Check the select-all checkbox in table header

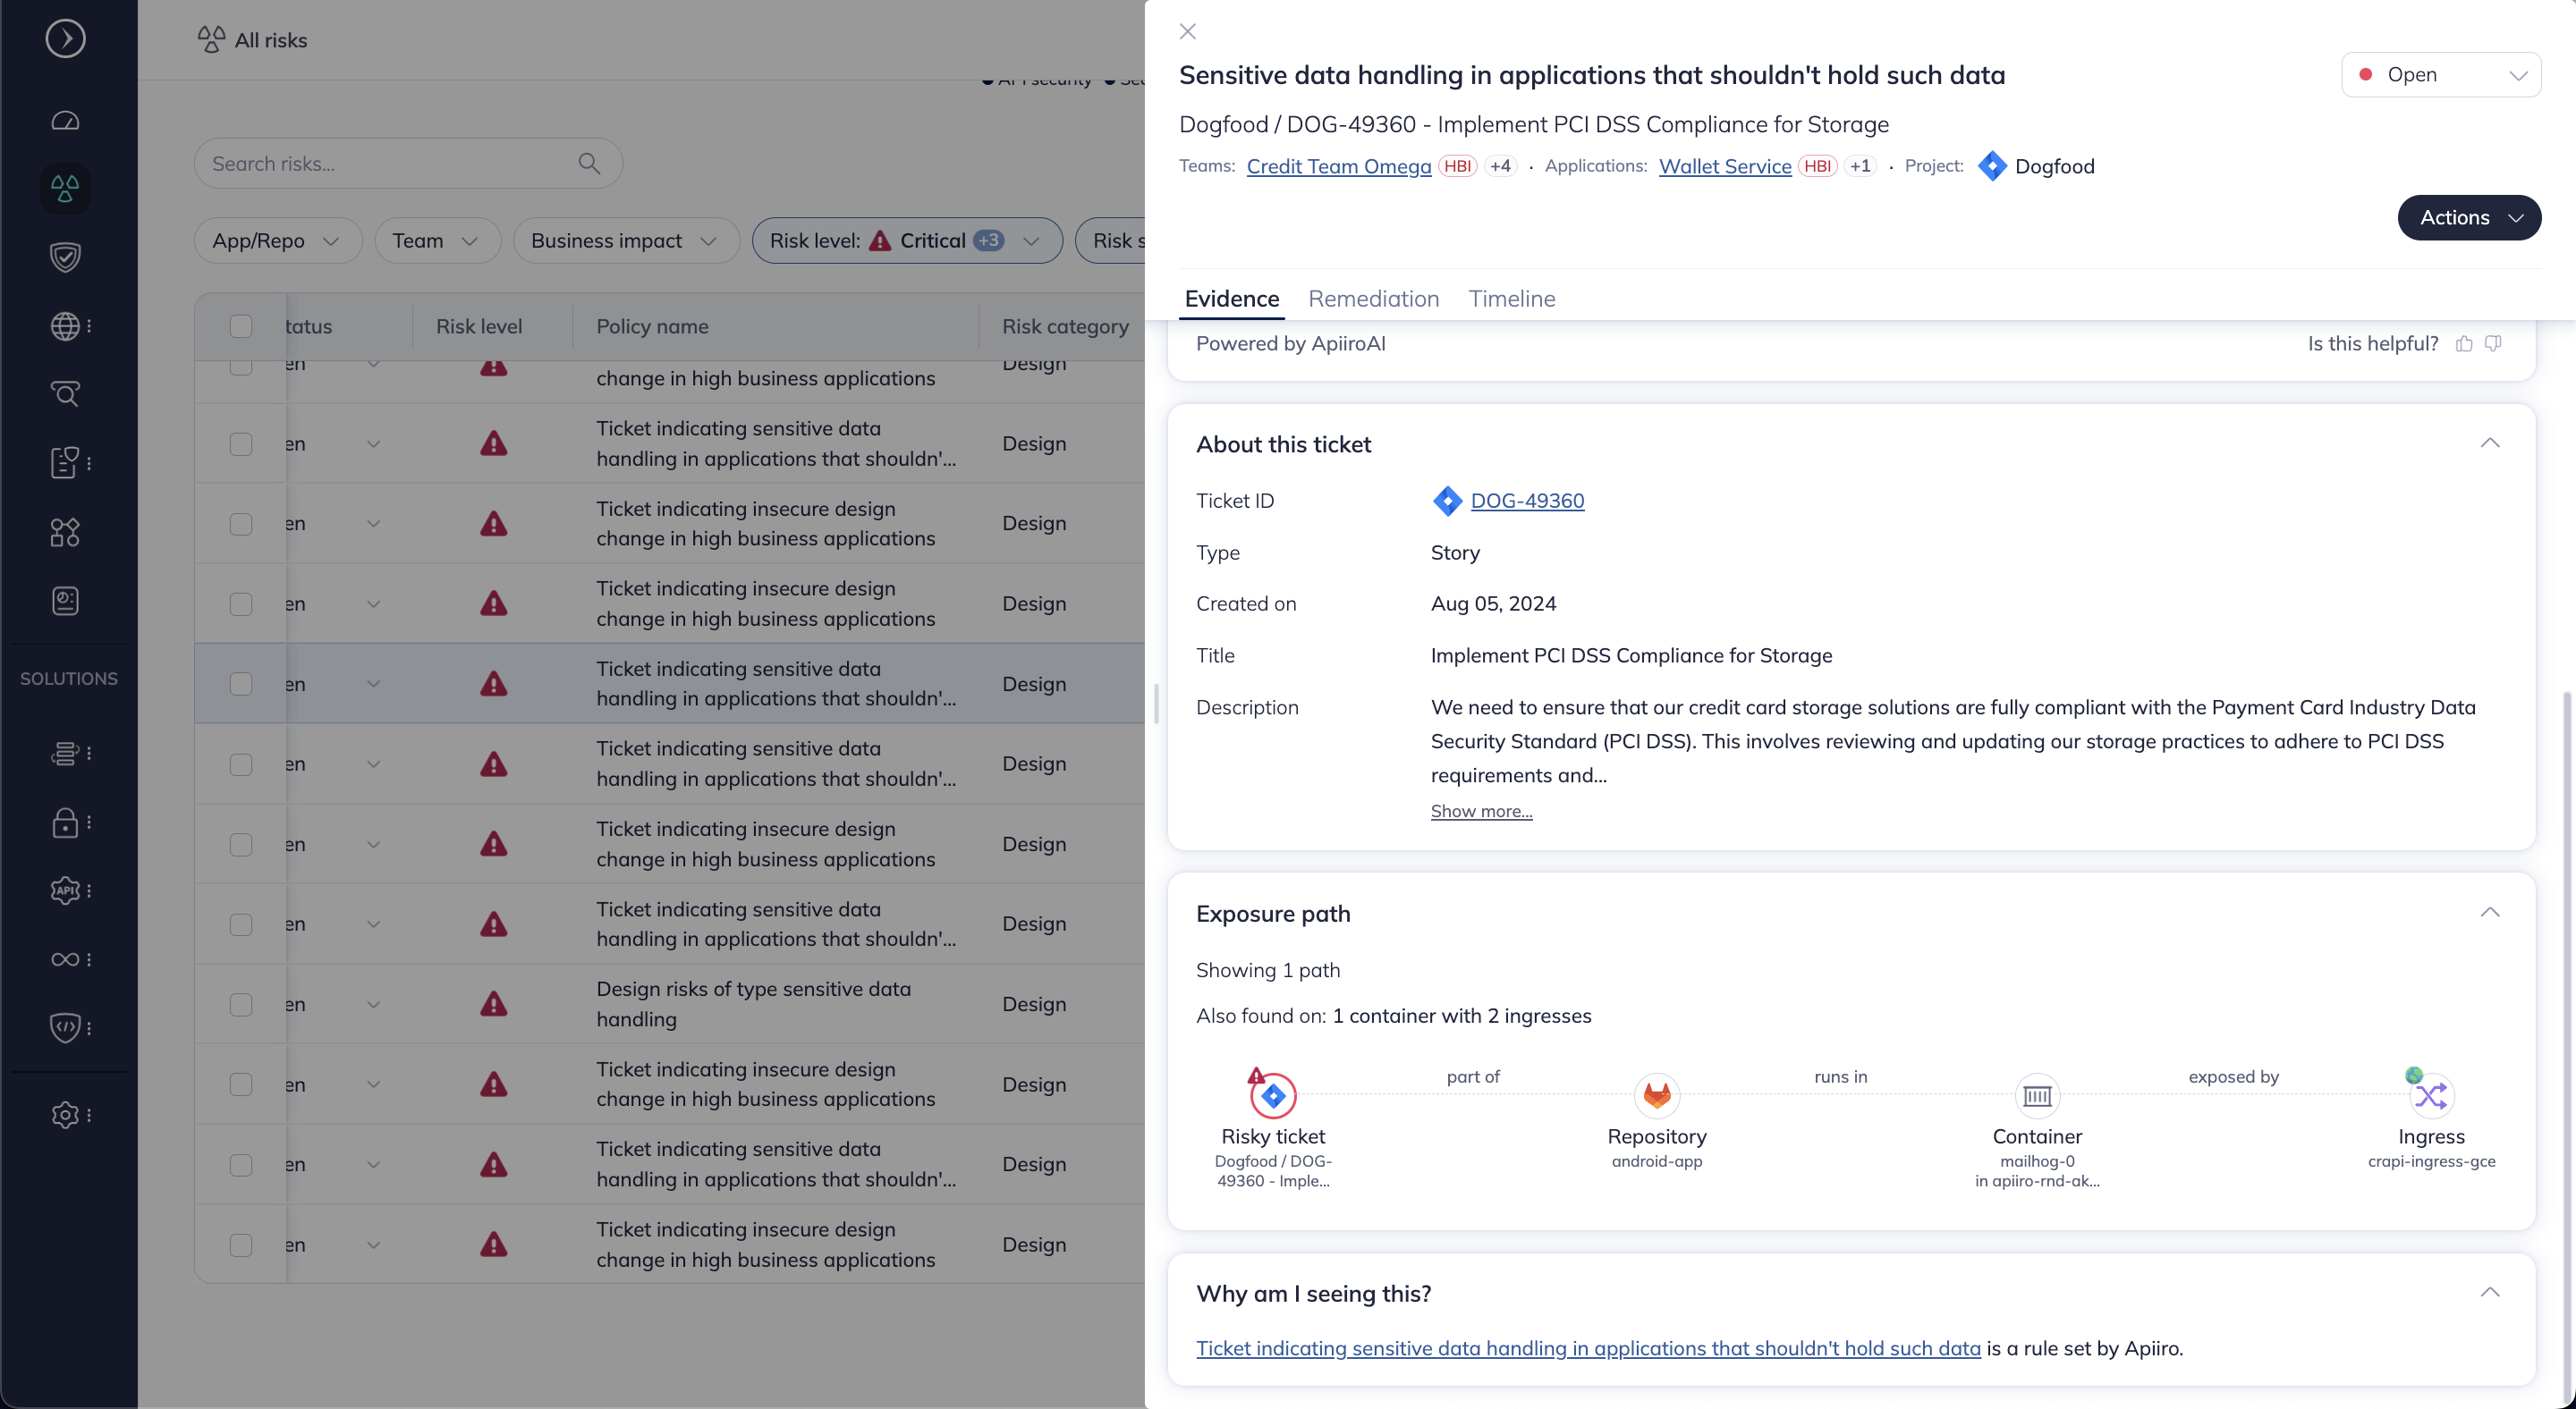click(x=240, y=325)
